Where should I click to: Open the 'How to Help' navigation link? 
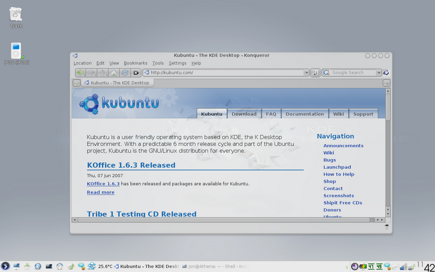339,174
